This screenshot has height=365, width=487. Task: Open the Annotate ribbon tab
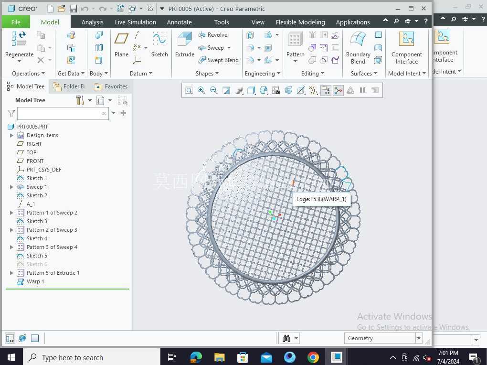coord(179,22)
